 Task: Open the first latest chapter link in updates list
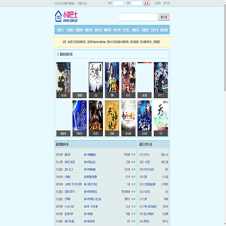click(x=90, y=154)
